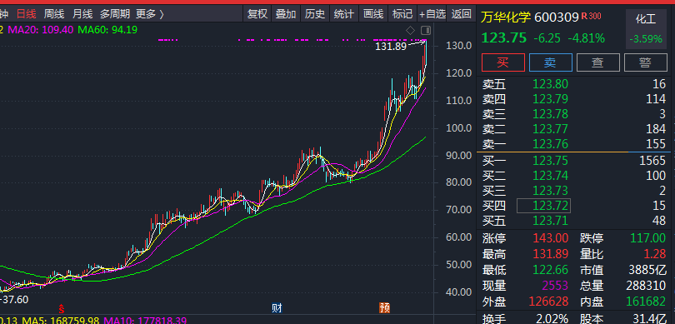Click the 最高 value 131.89 in the quote panel

551,254
